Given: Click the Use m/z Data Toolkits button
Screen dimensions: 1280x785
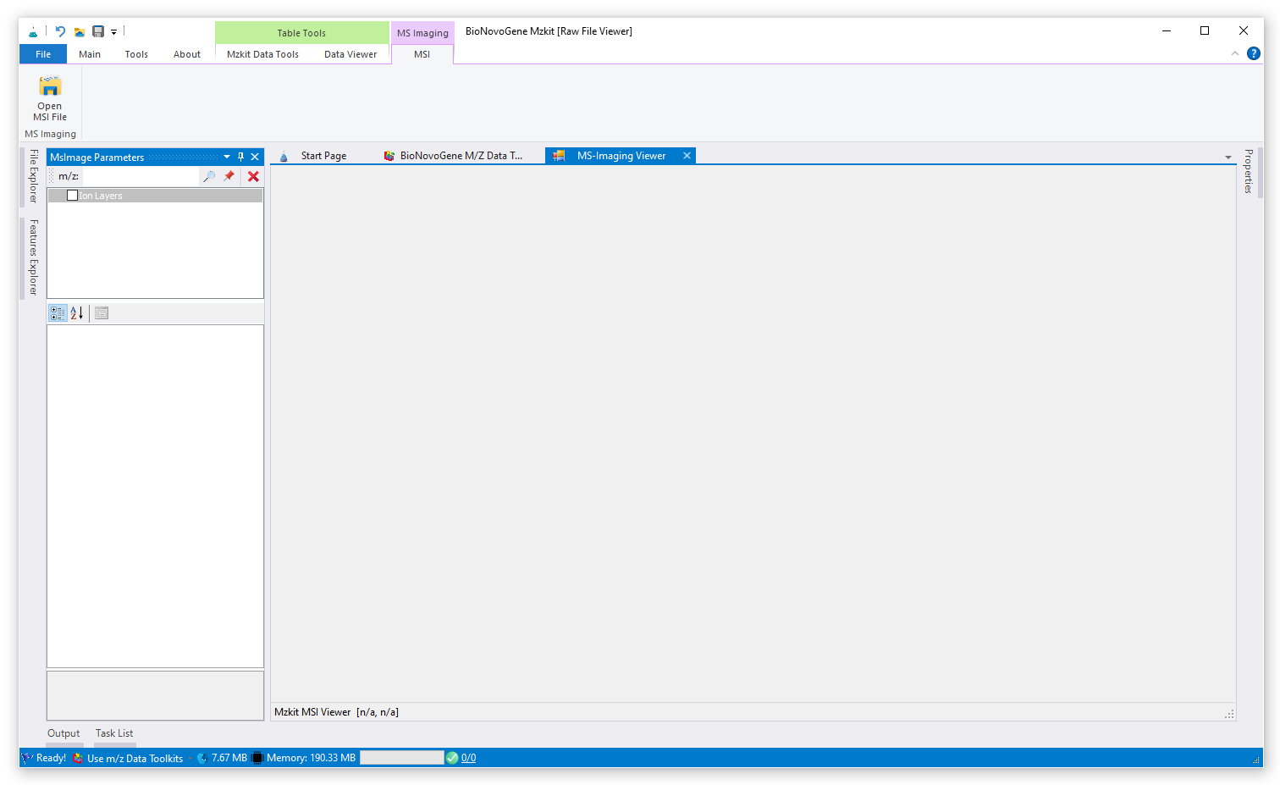Looking at the screenshot, I should [x=135, y=758].
